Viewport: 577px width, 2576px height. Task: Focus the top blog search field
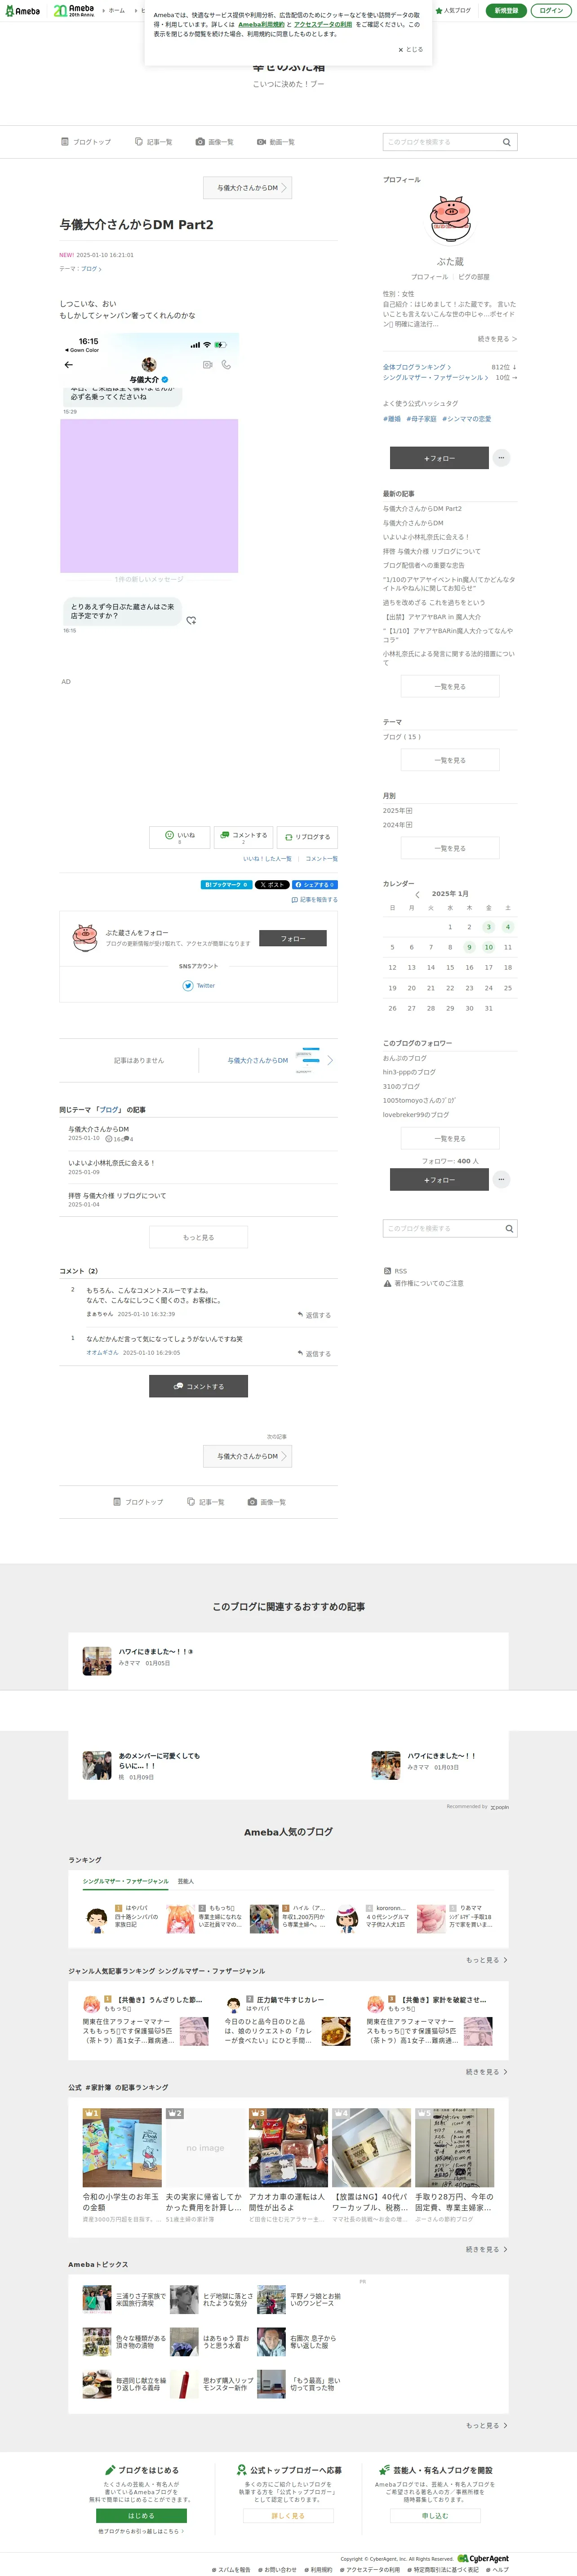440,142
